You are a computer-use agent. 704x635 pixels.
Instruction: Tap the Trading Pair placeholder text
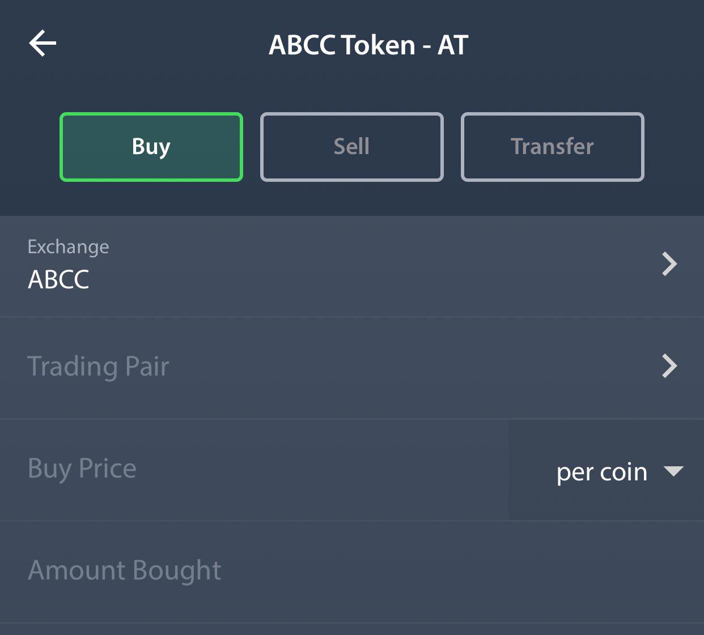pyautogui.click(x=98, y=366)
